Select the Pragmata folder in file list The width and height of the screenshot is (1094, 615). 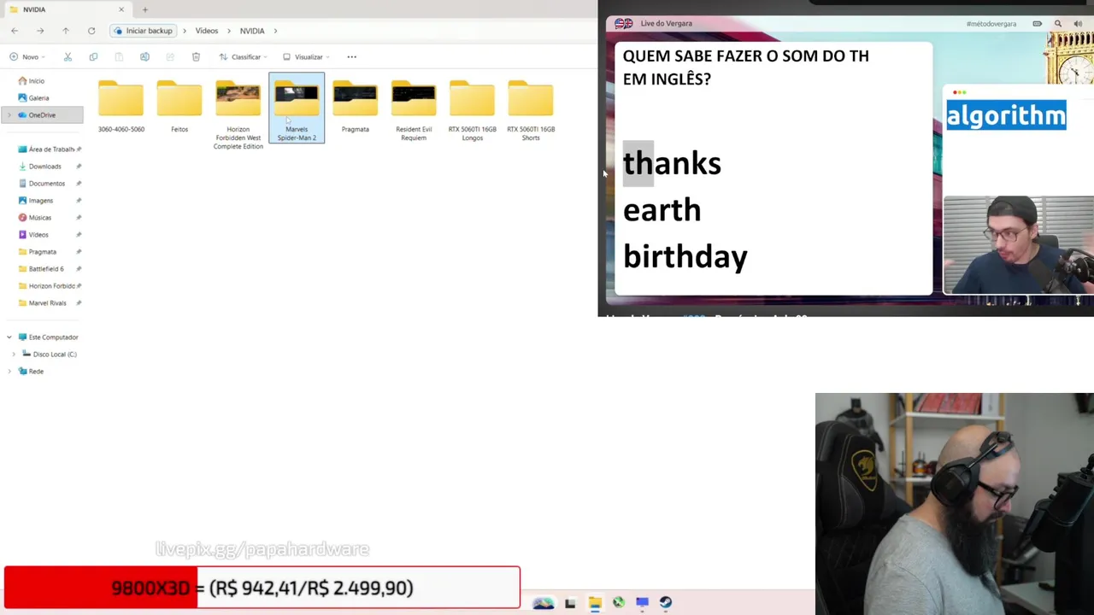[x=356, y=107]
